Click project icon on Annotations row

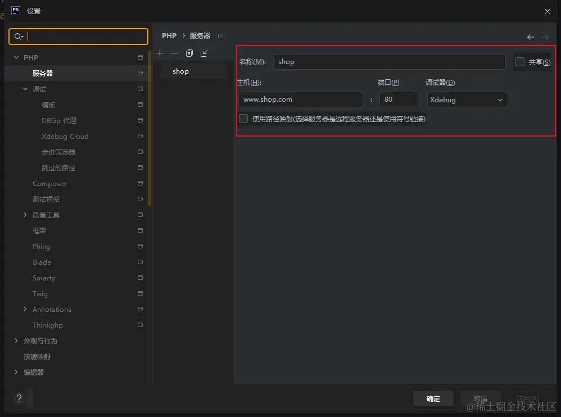coord(141,309)
